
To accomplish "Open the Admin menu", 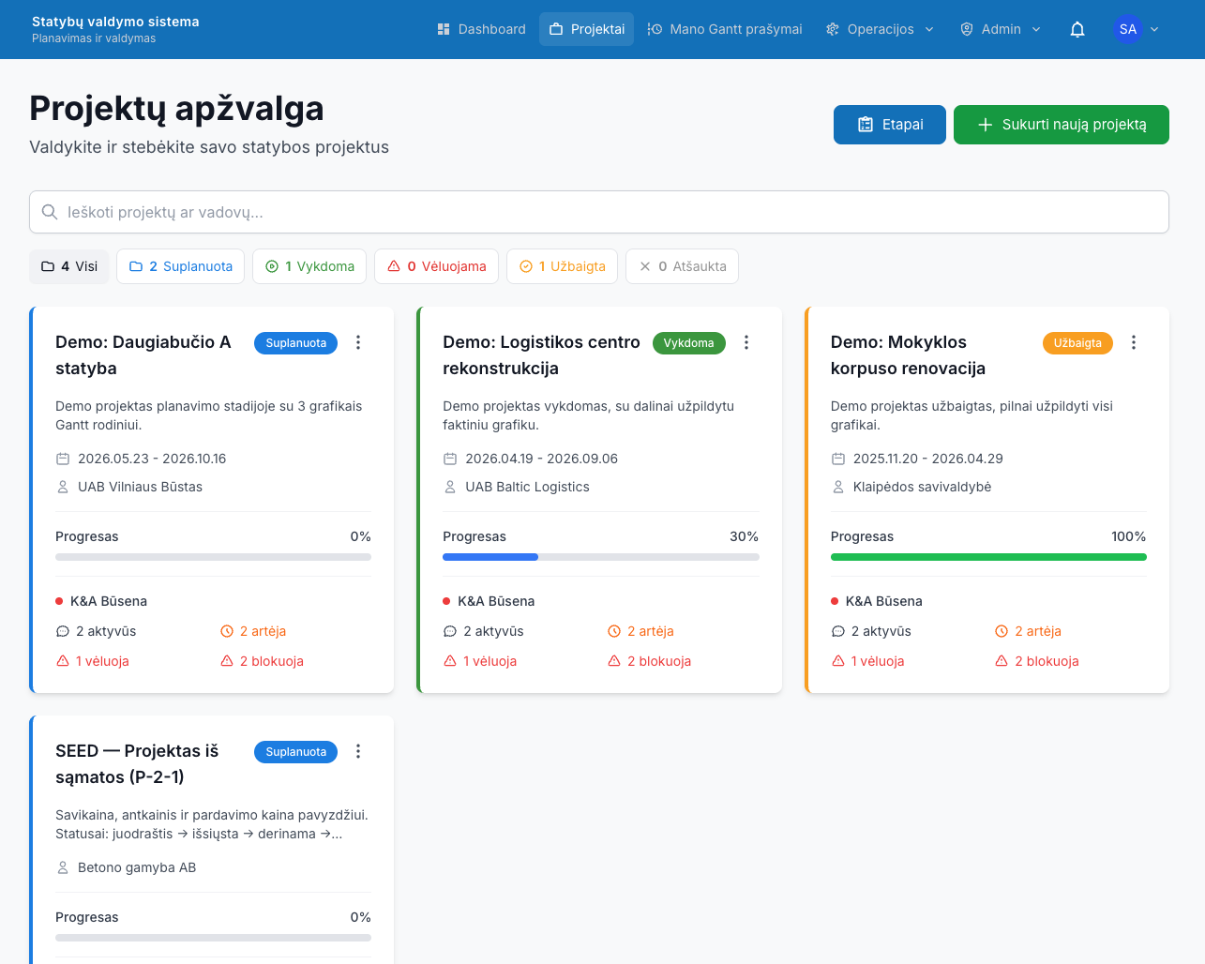I will tap(1001, 29).
